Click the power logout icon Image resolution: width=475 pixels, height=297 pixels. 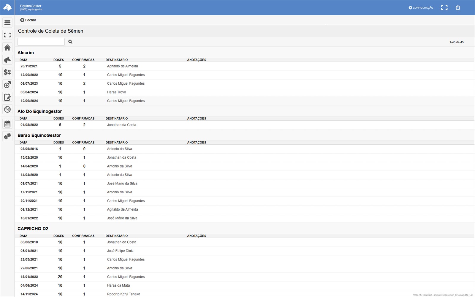[458, 8]
